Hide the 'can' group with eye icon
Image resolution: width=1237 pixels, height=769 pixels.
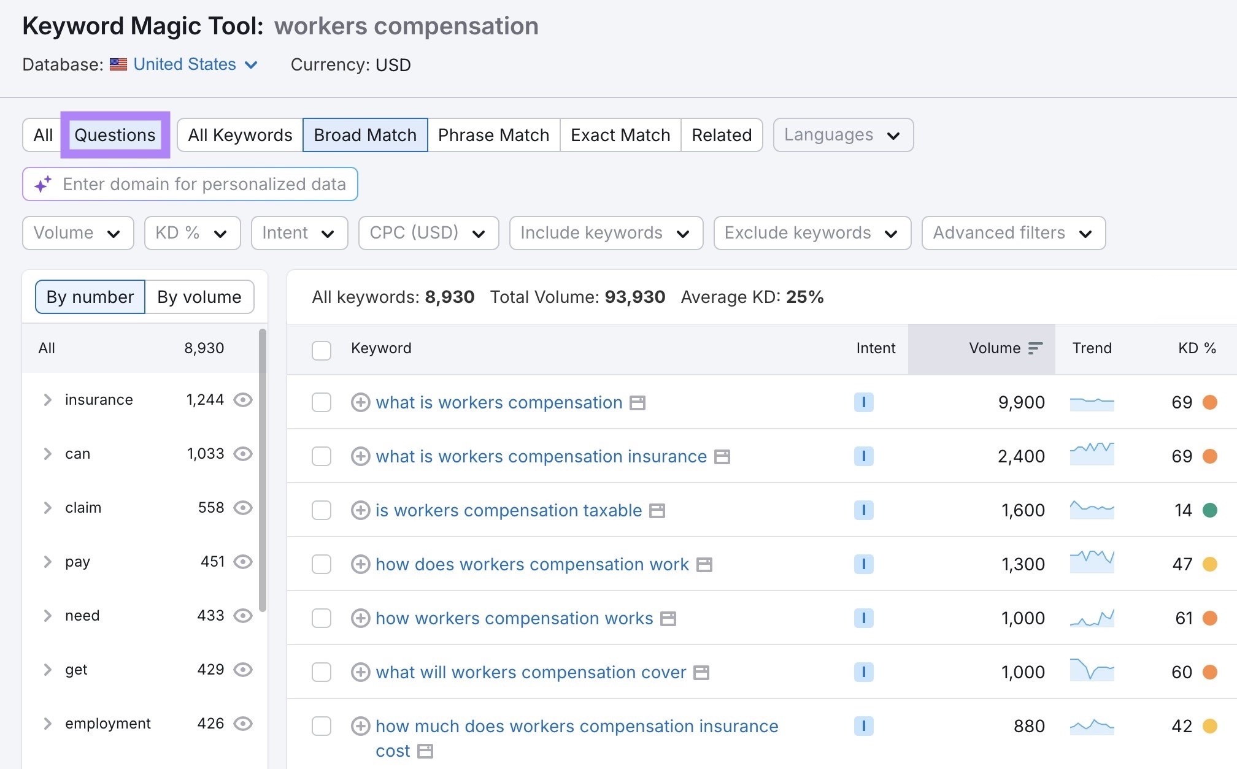[x=243, y=454]
